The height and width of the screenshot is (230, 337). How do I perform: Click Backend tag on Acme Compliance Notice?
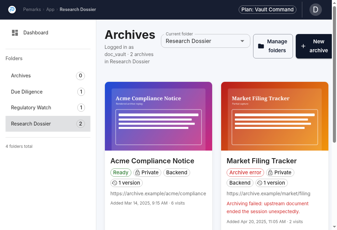pyautogui.click(x=177, y=173)
